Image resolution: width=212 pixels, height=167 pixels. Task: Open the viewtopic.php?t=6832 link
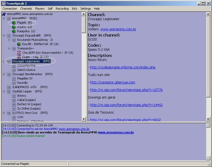coord(125,120)
